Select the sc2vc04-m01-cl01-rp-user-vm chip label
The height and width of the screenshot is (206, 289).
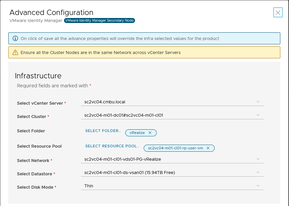(x=175, y=148)
